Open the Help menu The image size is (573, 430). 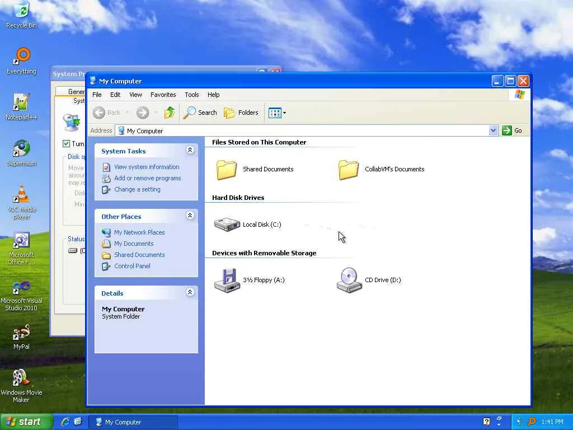pyautogui.click(x=213, y=95)
